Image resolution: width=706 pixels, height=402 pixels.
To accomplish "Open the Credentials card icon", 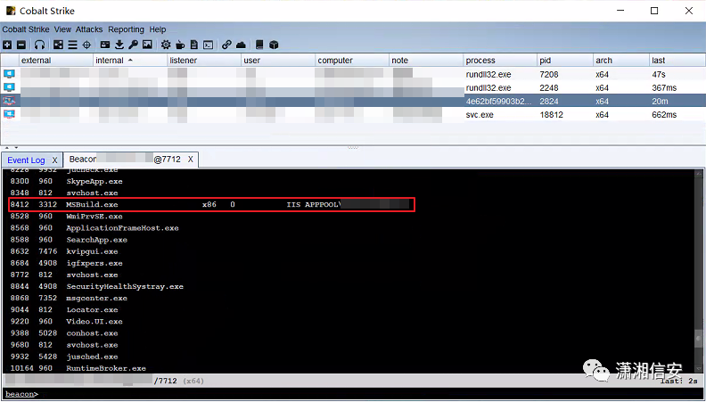I will click(x=105, y=45).
